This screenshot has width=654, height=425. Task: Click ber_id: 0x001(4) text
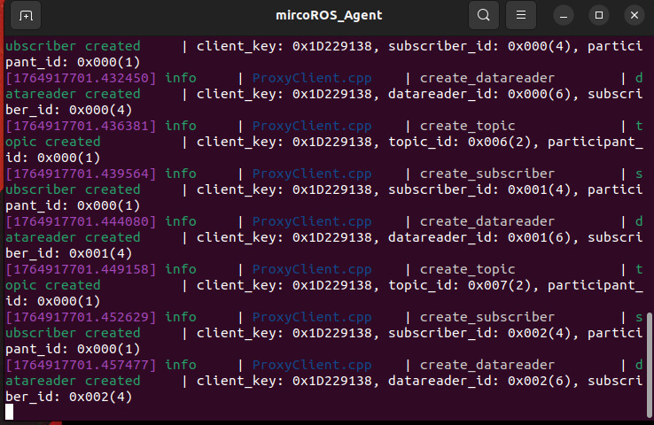[69, 254]
